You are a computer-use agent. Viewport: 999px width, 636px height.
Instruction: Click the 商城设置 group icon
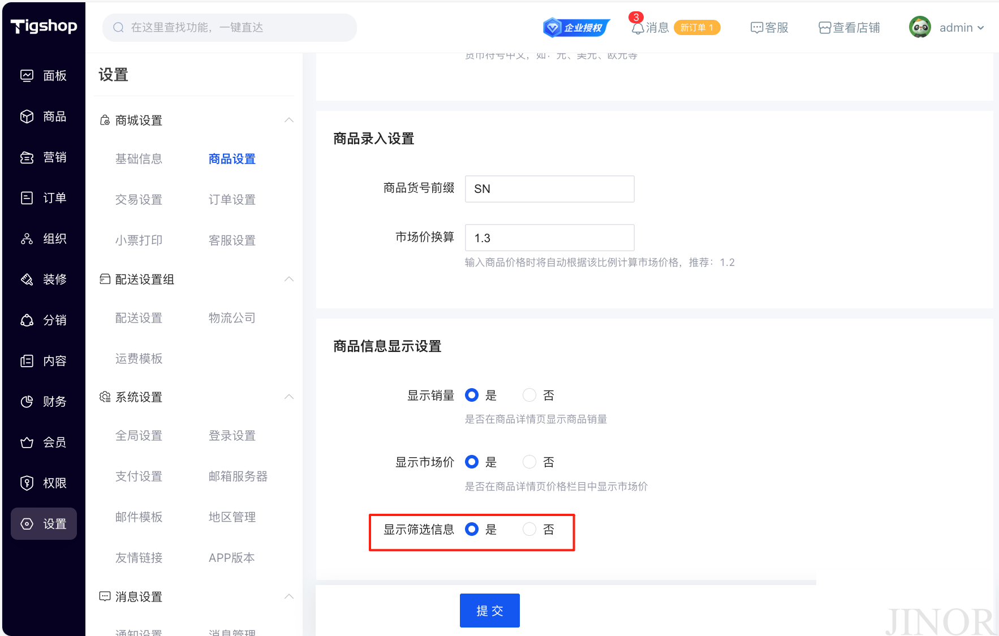pos(105,121)
